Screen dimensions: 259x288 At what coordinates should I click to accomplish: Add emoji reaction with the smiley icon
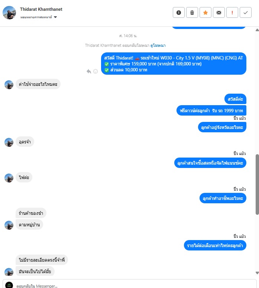pos(95,71)
